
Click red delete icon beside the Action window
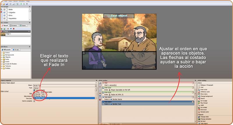100,100
